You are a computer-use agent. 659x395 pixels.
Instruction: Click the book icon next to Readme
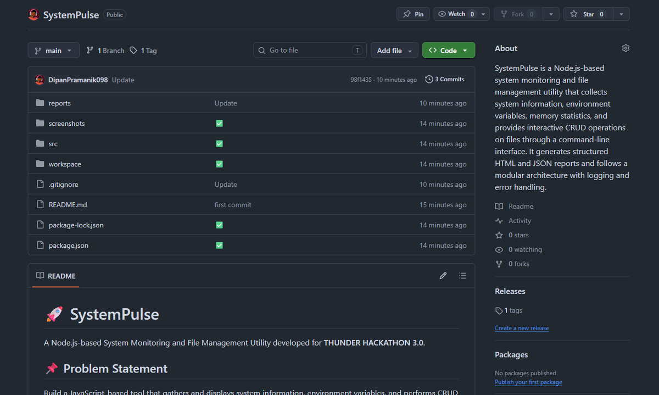click(499, 207)
